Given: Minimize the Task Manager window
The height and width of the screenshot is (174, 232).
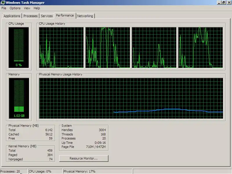Looking at the screenshot, I should (219, 3).
